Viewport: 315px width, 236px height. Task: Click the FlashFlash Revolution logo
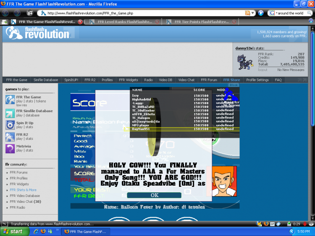click(x=38, y=33)
